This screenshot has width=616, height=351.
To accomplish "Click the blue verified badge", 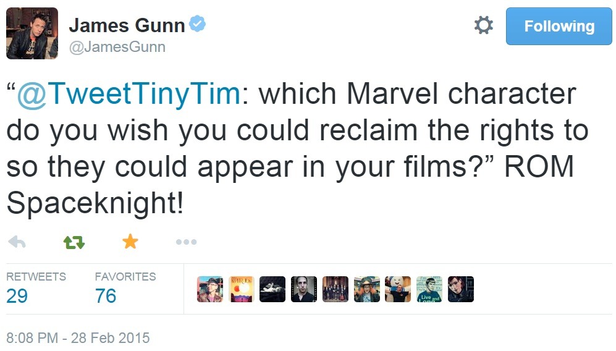I will click(x=198, y=25).
